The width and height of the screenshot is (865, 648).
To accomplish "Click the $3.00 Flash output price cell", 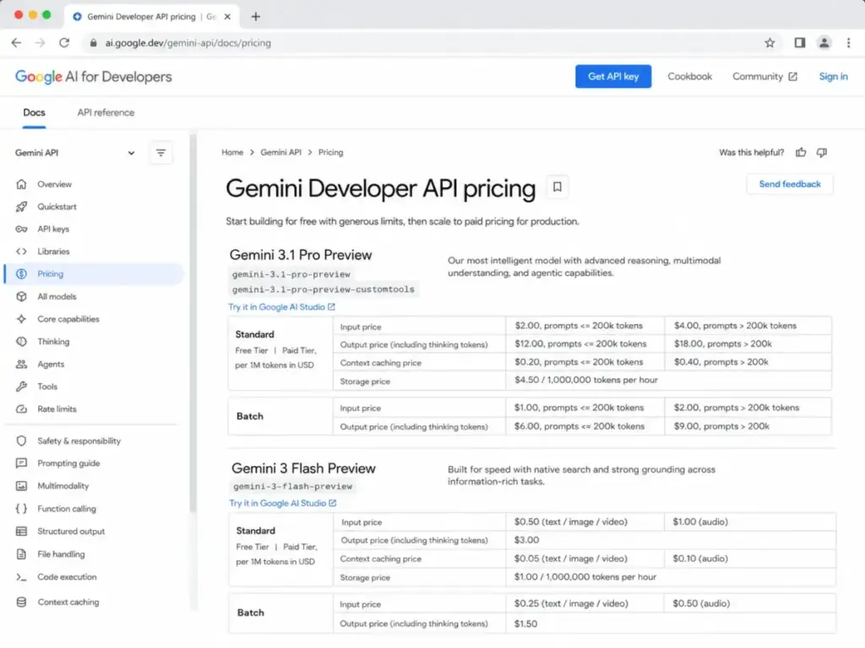I will (x=670, y=540).
